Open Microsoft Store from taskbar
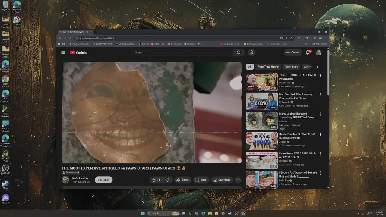Screen dimensions: 386x217 pyautogui.click(x=217, y=213)
